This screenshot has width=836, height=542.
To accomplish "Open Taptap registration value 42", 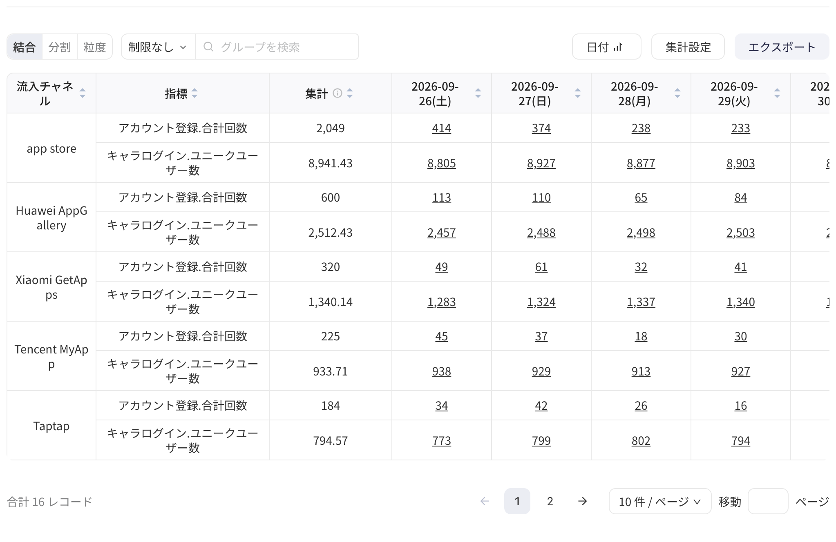I will click(541, 406).
